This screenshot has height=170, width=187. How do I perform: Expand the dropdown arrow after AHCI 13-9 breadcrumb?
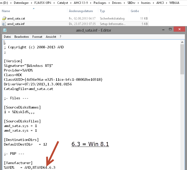[91, 3]
